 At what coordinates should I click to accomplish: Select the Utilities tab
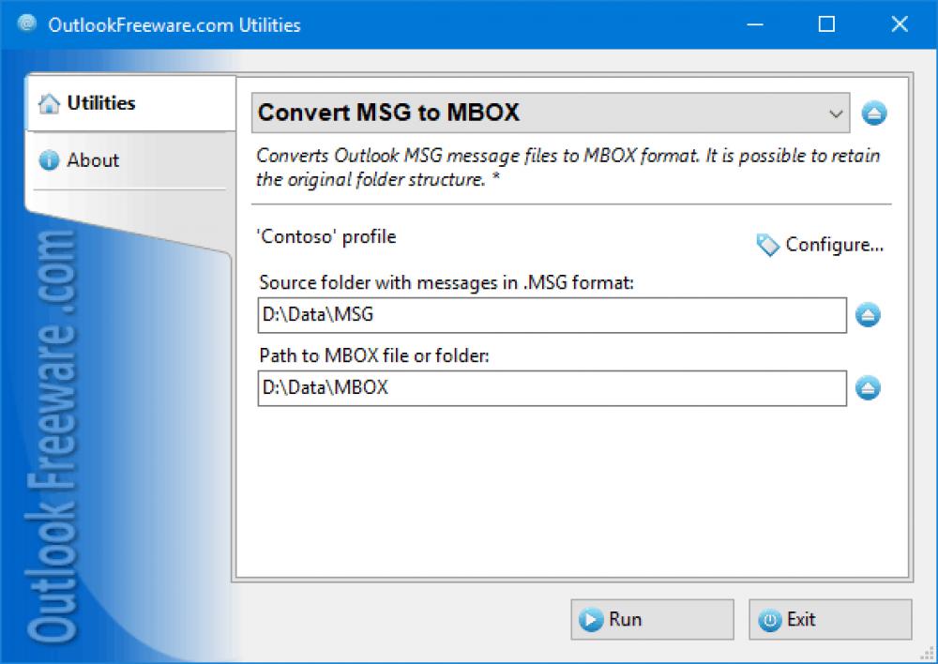(103, 103)
